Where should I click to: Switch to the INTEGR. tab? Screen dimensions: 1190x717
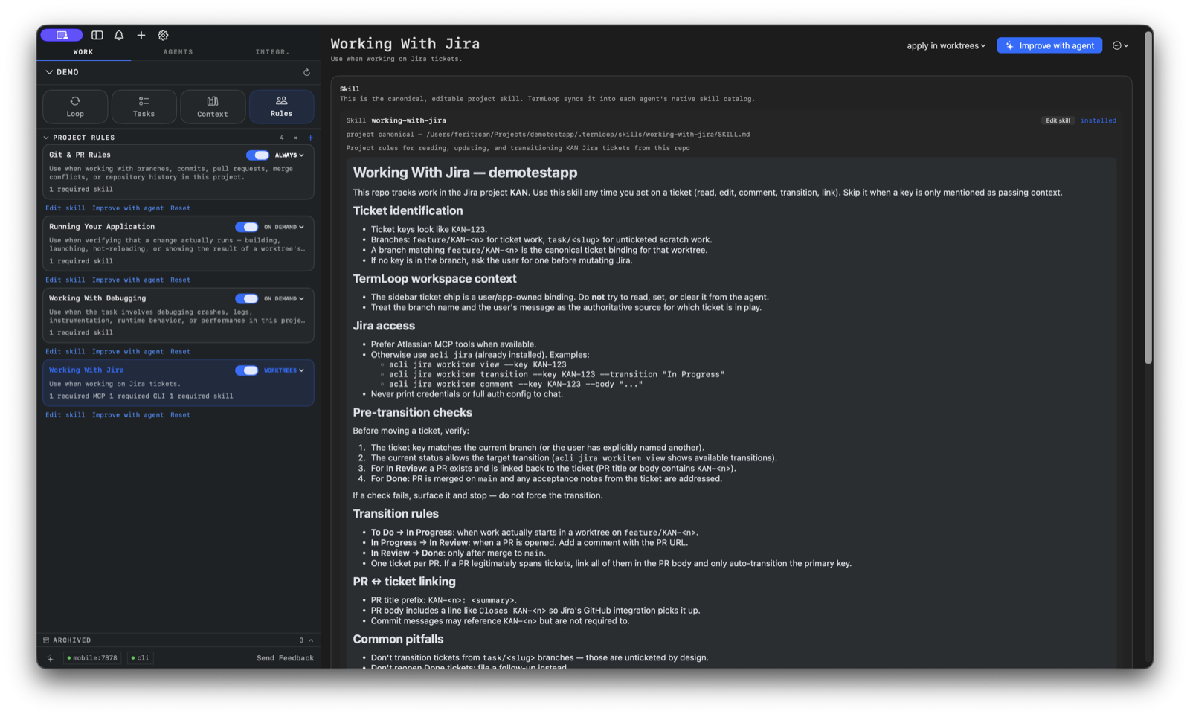pos(272,52)
